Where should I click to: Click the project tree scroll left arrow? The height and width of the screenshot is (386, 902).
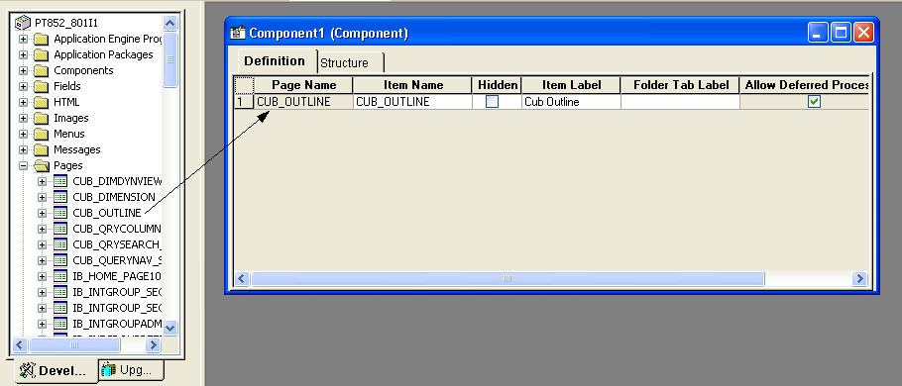coord(20,344)
